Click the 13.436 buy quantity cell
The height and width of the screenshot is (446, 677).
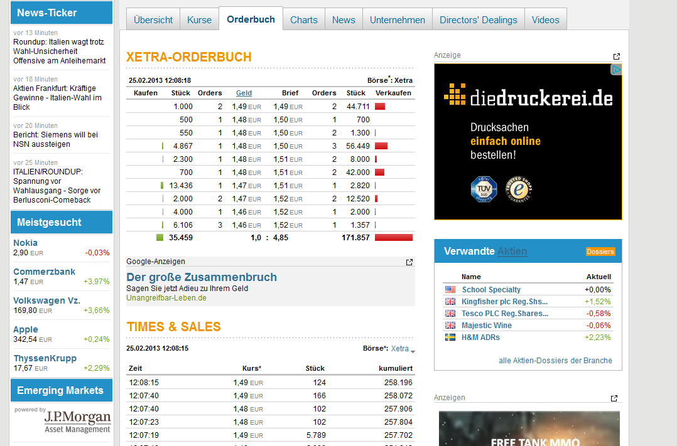(x=181, y=186)
